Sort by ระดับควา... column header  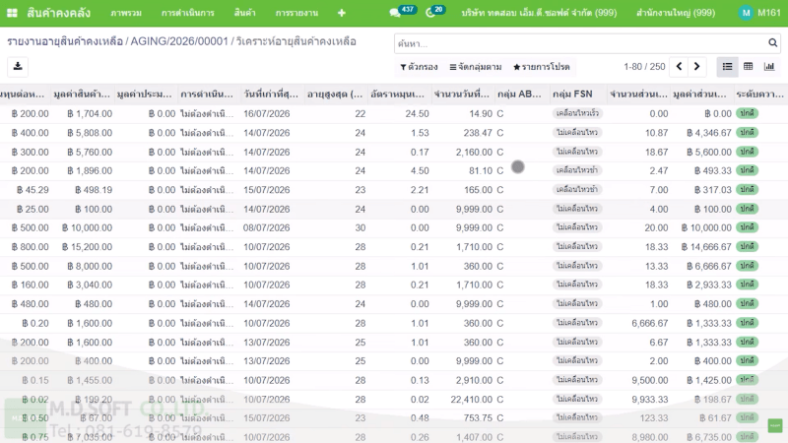pyautogui.click(x=759, y=94)
